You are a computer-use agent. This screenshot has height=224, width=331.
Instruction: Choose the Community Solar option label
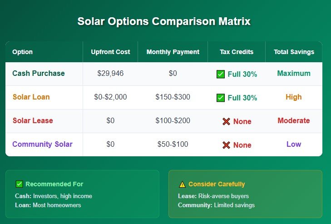42,144
